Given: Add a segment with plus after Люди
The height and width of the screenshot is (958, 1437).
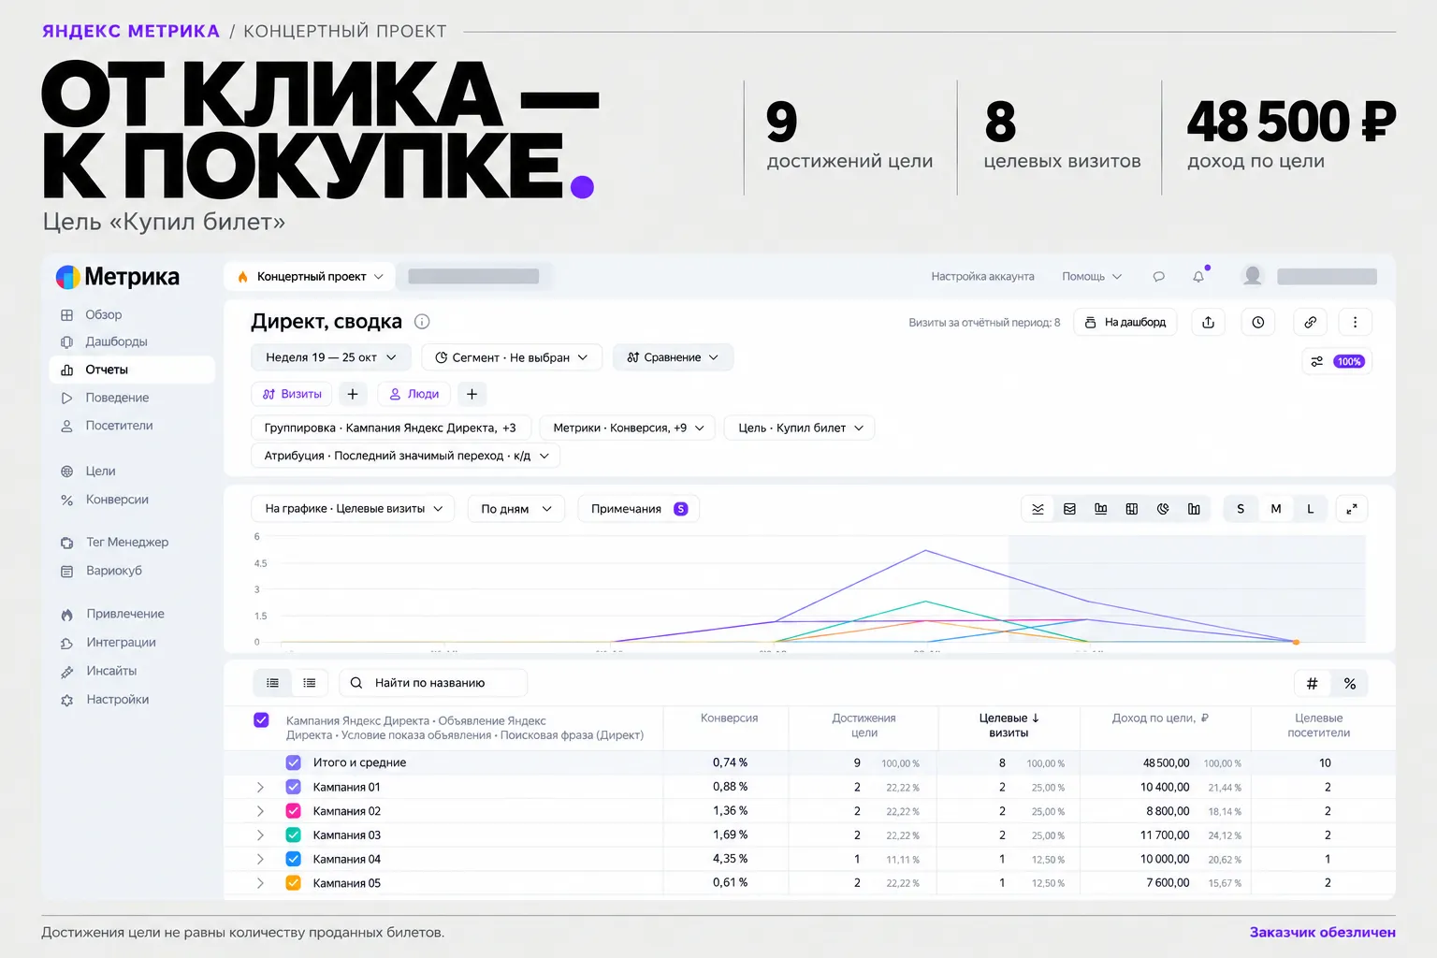Looking at the screenshot, I should [x=472, y=394].
